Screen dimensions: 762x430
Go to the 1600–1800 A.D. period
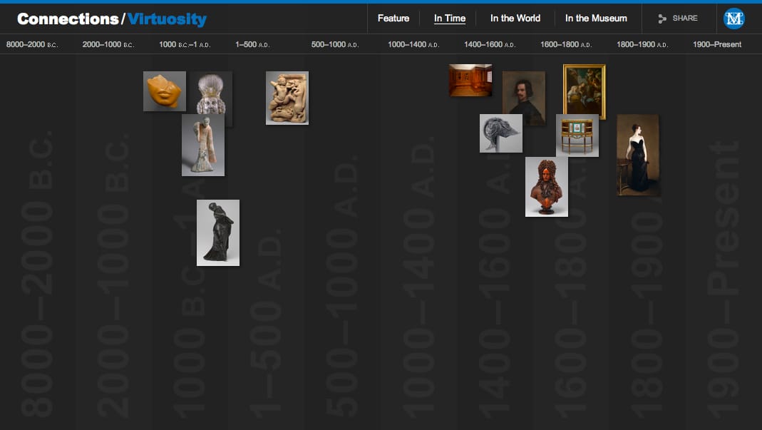coord(566,44)
